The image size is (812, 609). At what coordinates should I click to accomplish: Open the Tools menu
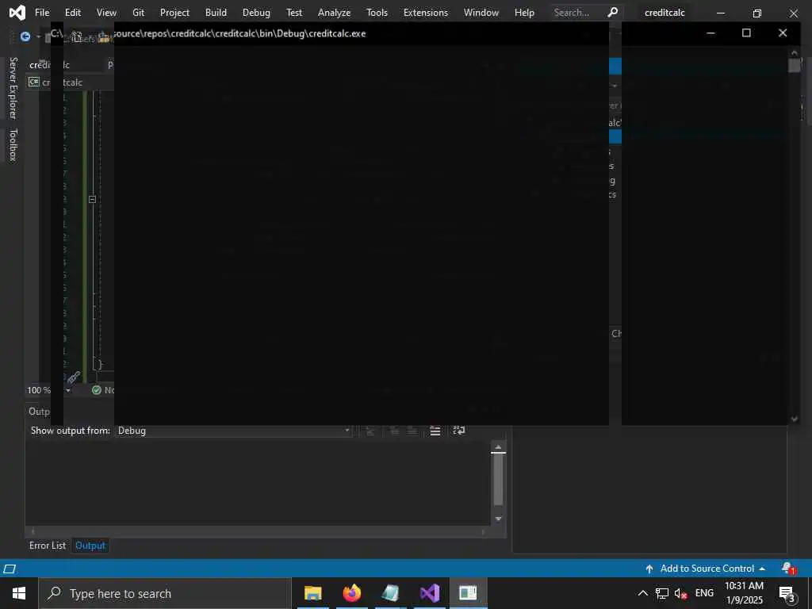pos(377,13)
